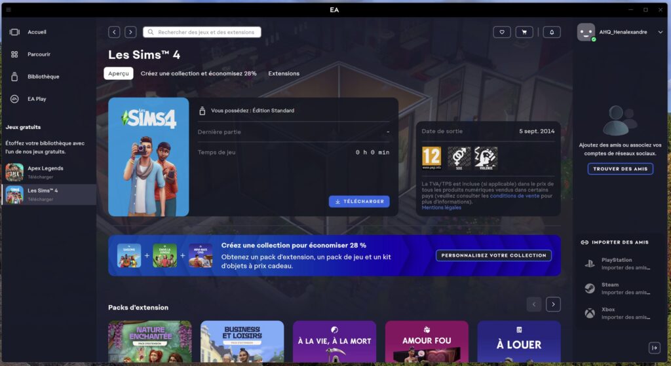Open the hamburger menu icon
This screenshot has width=671, height=366.
tap(9, 9)
